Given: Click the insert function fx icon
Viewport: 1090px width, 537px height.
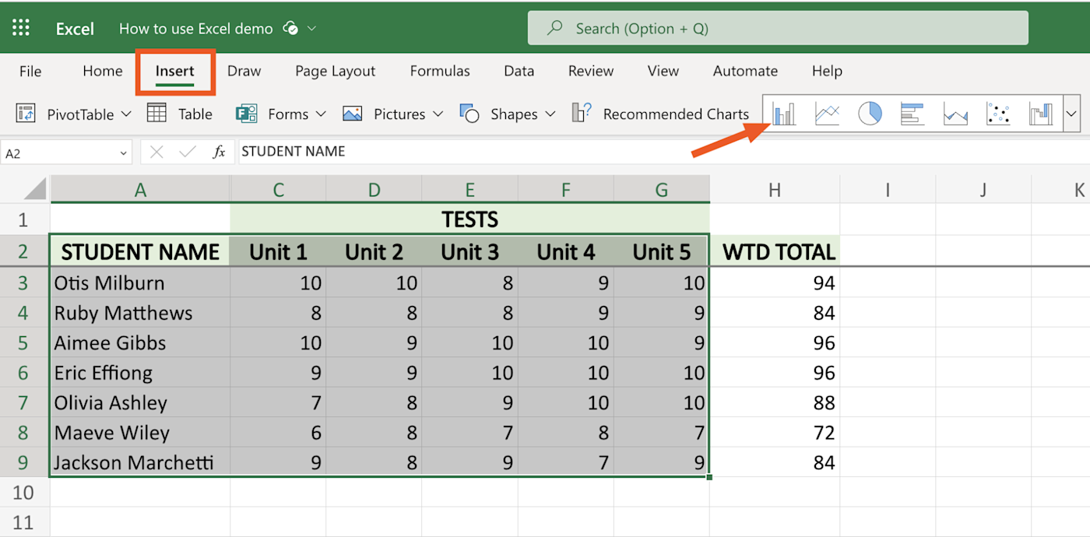Looking at the screenshot, I should 219,152.
